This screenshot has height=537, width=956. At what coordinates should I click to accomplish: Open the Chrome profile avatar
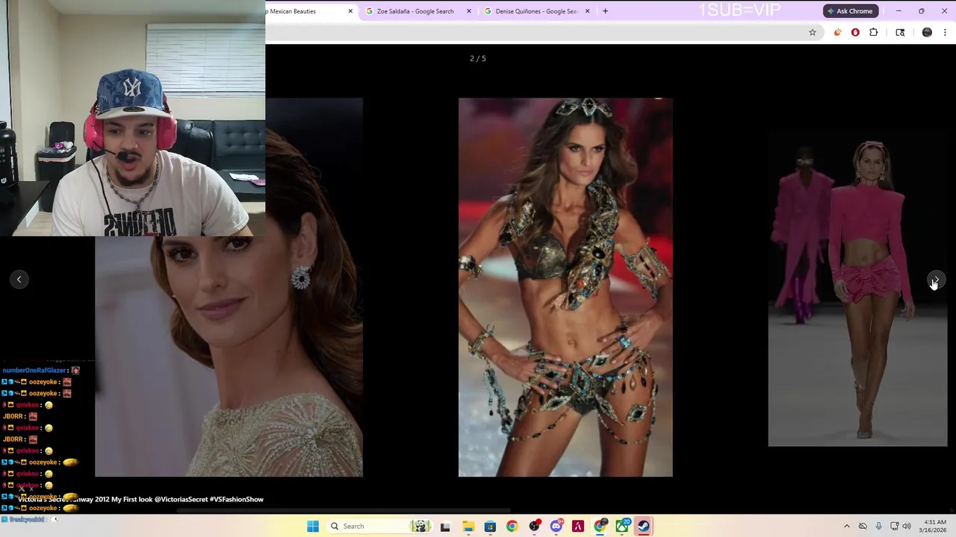tap(927, 32)
